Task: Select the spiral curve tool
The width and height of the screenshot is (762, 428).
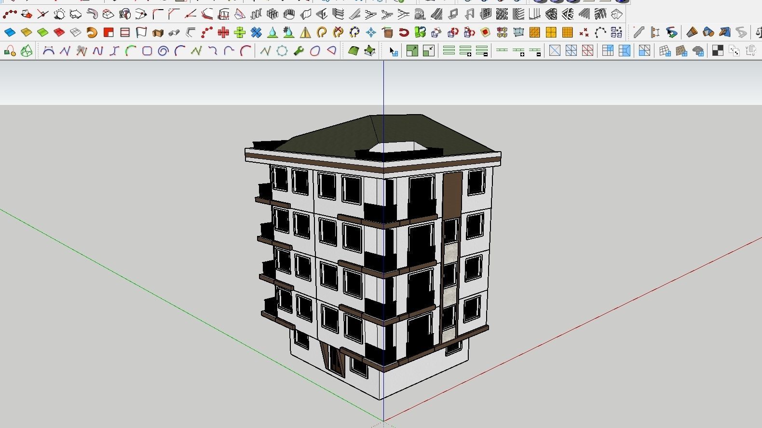Action: tap(163, 50)
